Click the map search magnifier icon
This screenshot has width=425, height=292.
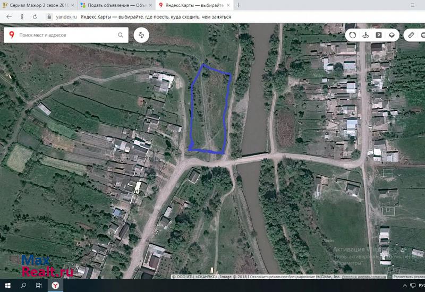tap(118, 35)
